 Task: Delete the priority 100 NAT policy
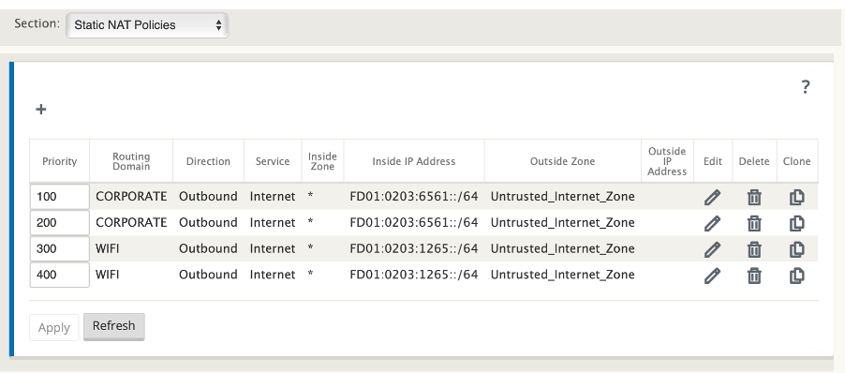click(x=754, y=198)
